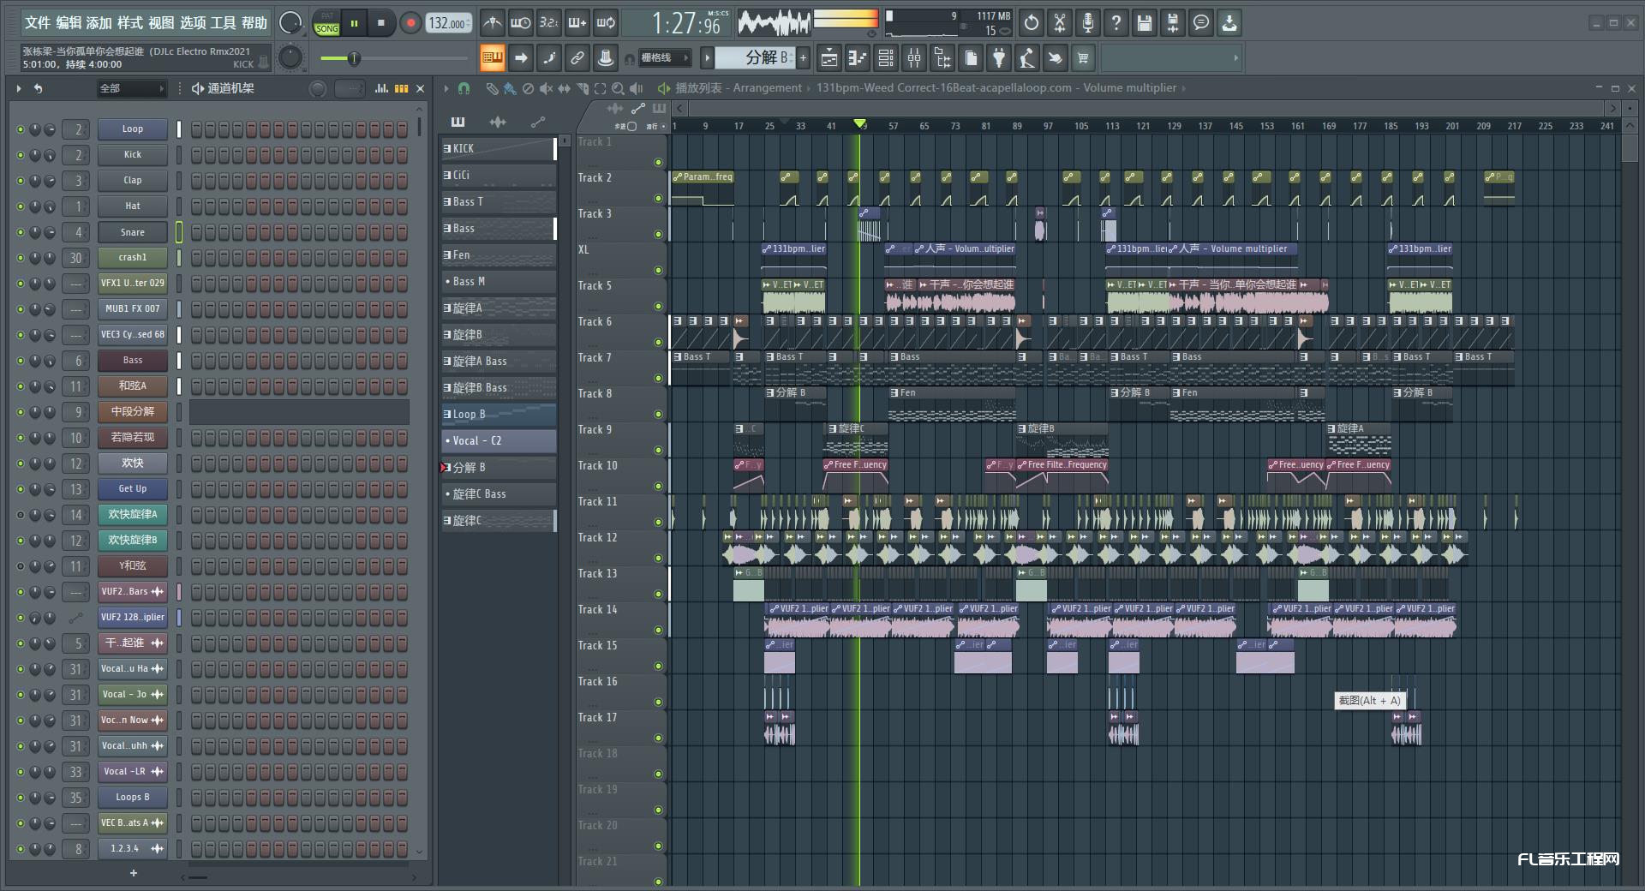Open the 栅格线 snap dropdown
This screenshot has width=1645, height=891.
[665, 58]
